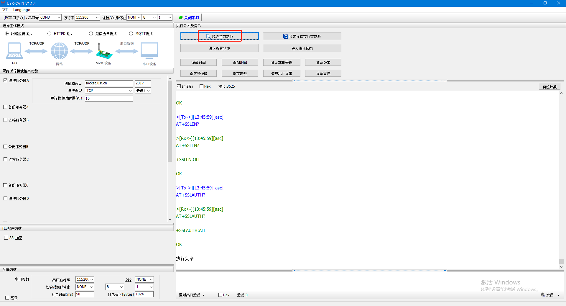Click the serial device monitor icon

point(149,51)
